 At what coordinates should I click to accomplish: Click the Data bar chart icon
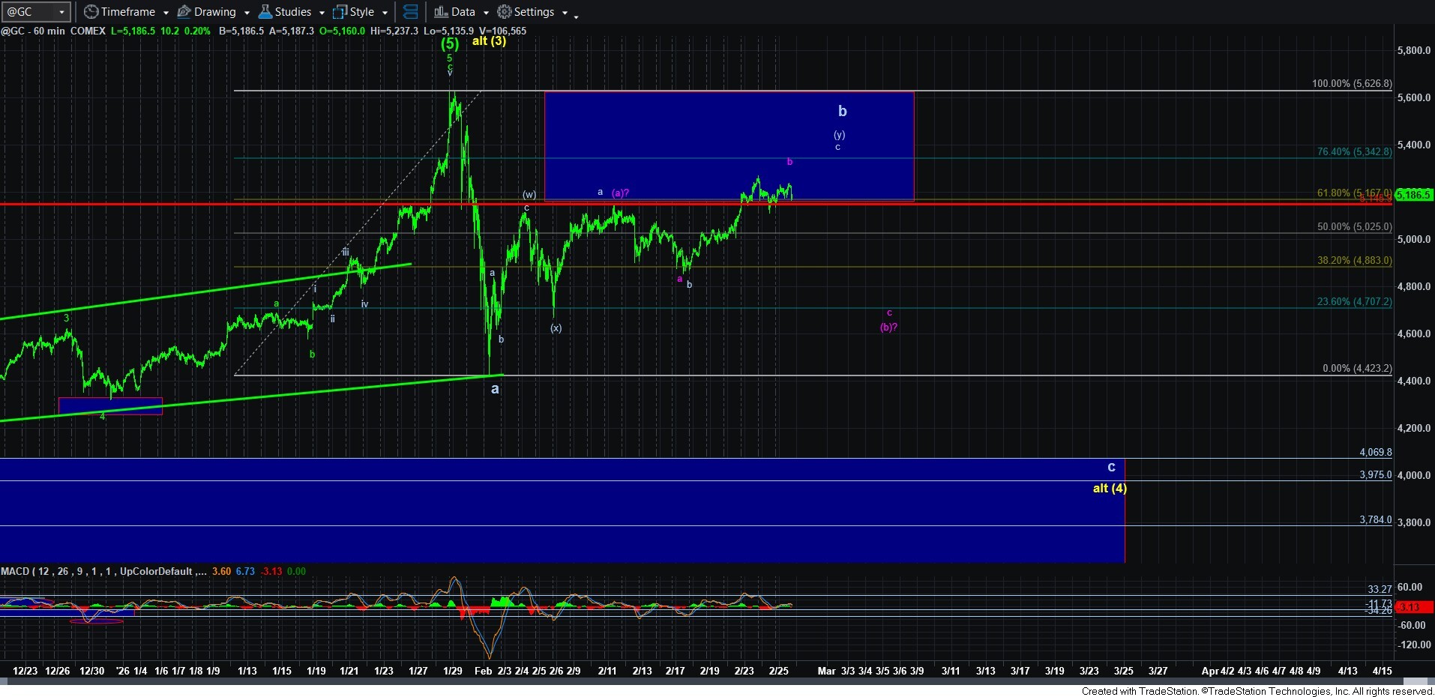tap(441, 12)
